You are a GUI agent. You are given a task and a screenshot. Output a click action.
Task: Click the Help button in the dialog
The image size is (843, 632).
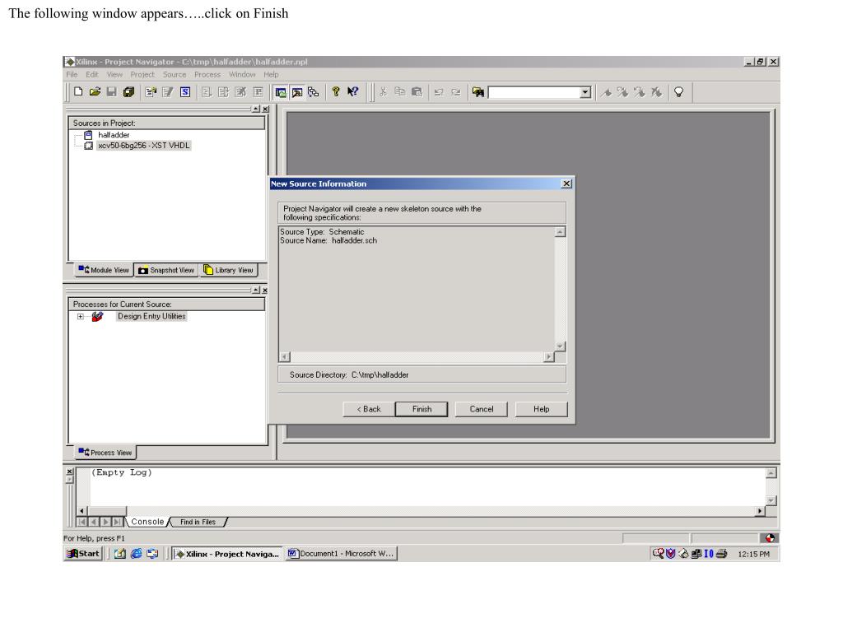(542, 409)
